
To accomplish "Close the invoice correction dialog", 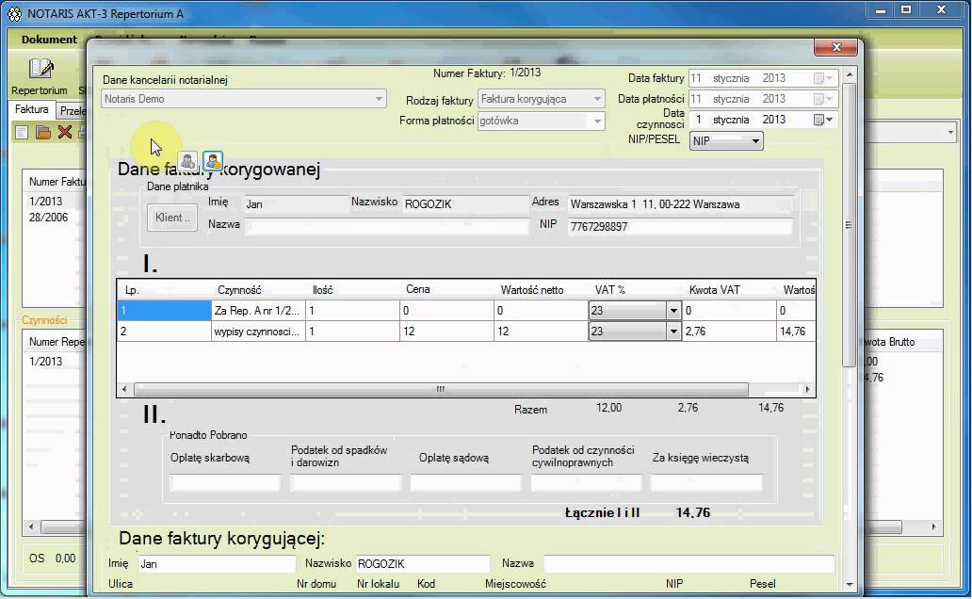I will tap(836, 47).
